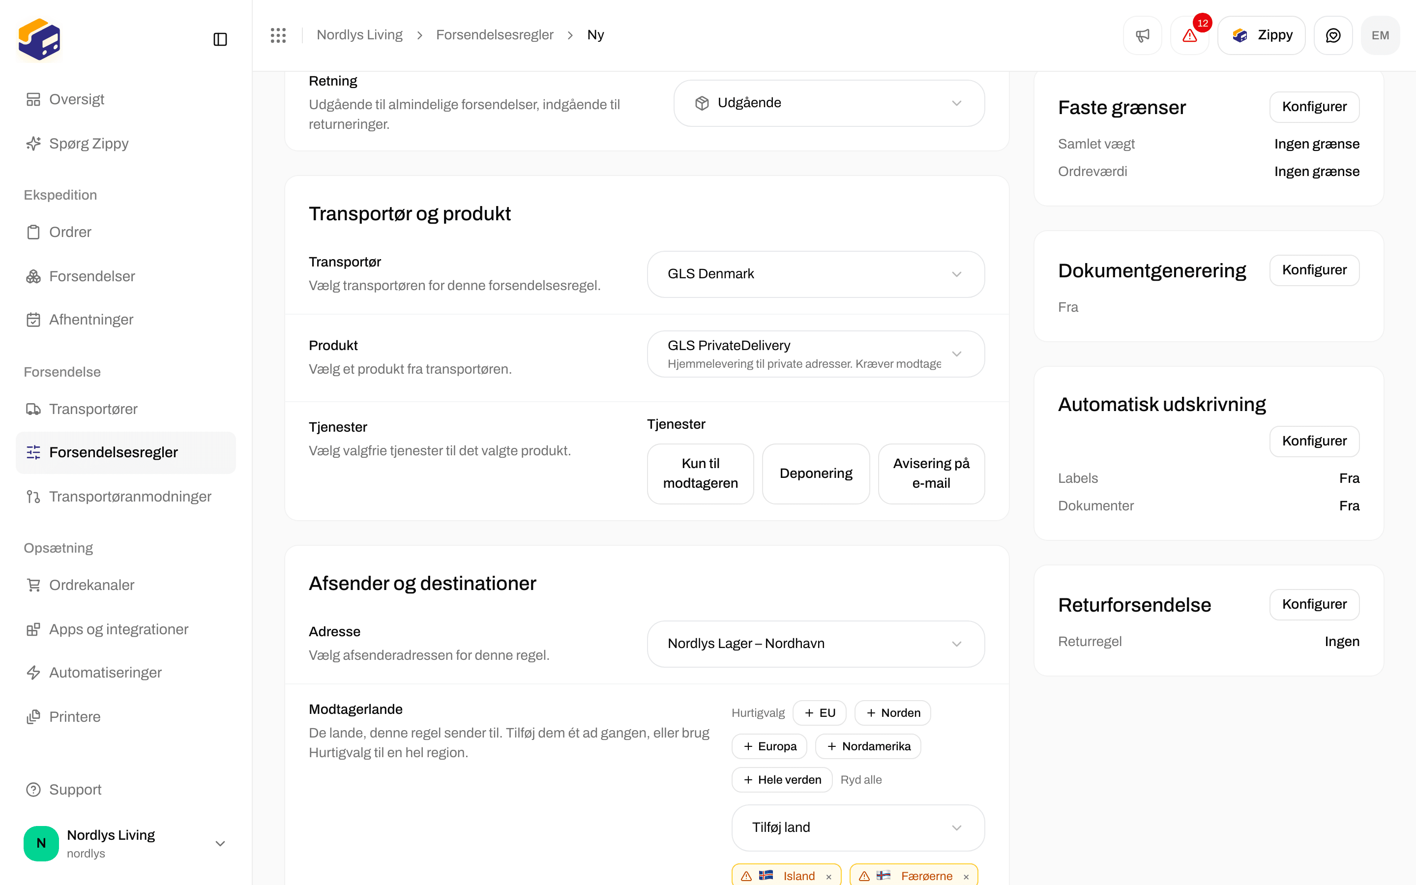Open Printere in sidebar

click(x=126, y=717)
